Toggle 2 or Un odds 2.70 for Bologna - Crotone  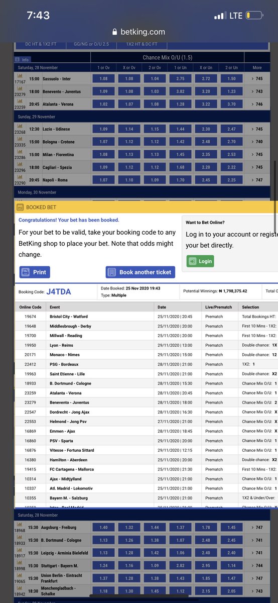231,142
